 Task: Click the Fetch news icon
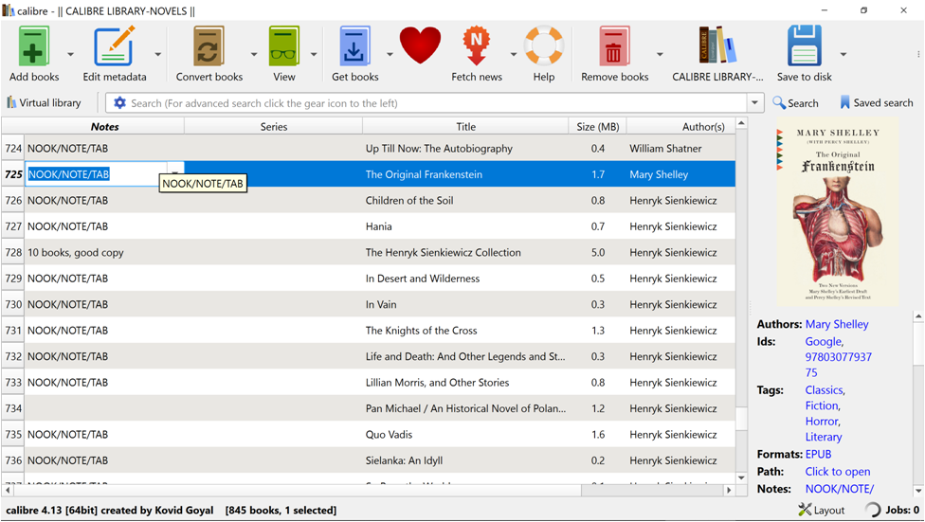[476, 46]
